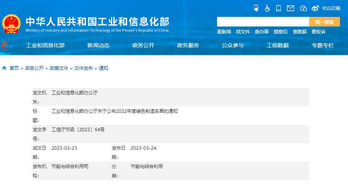This screenshot has height=185, width=348.
Task: Click the site search input field
Action: tap(263, 22)
